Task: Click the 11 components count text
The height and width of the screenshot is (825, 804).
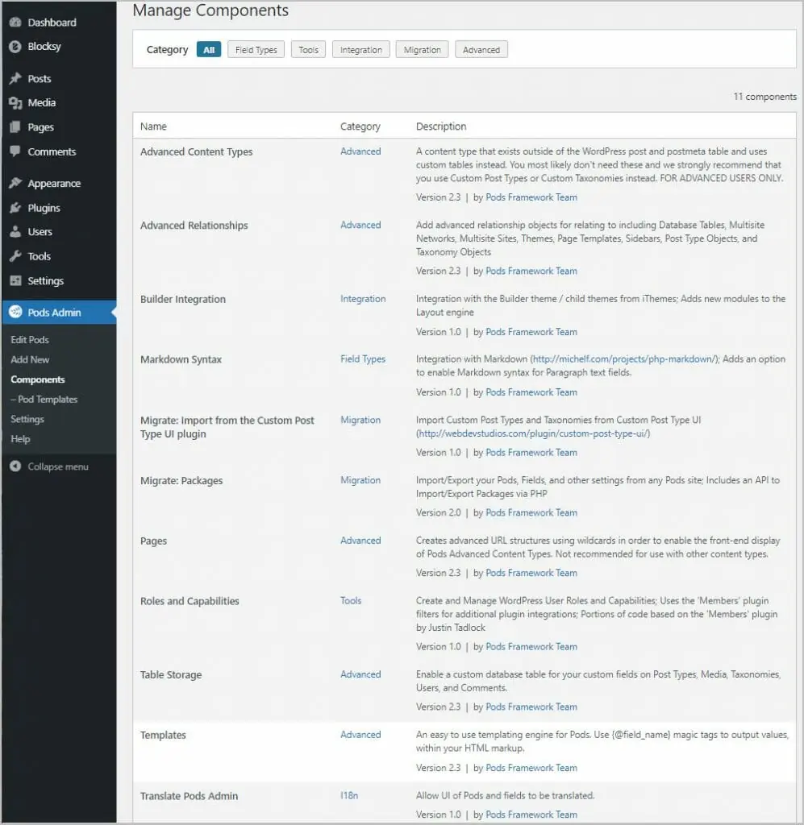Action: point(764,97)
